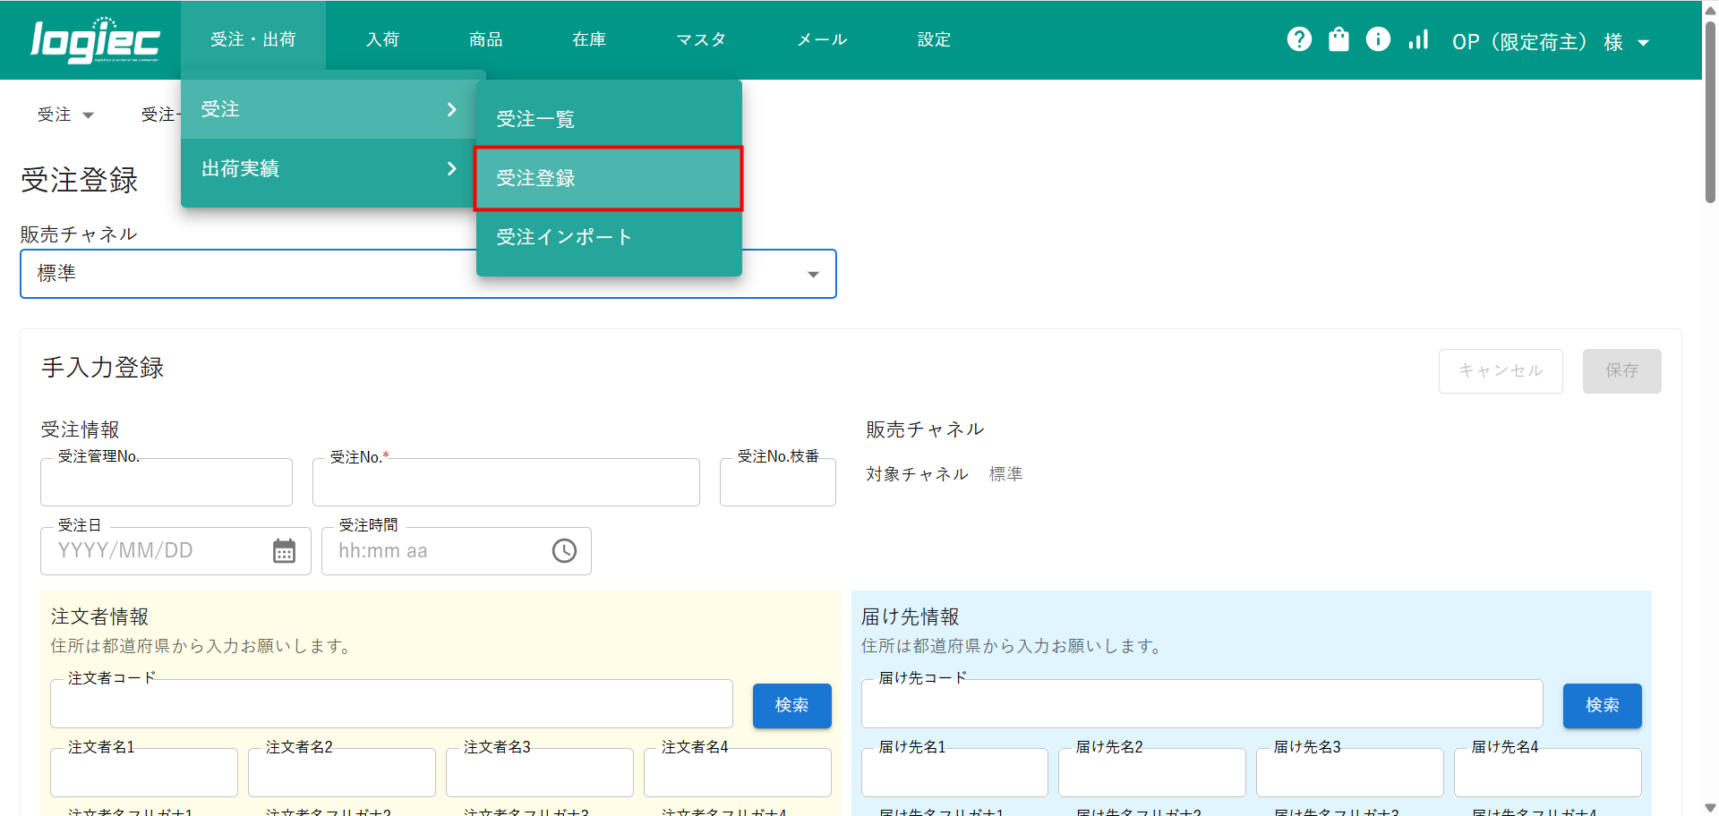Open the clock picker for 受注時間
This screenshot has height=816, width=1719.
(x=564, y=551)
